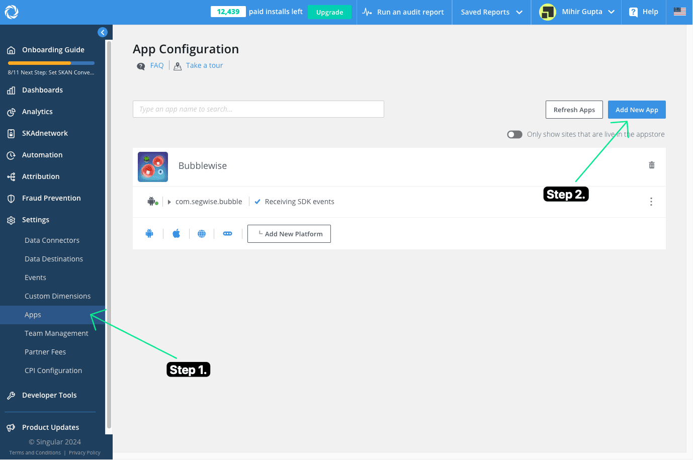Viewport: 693px width, 460px height.
Task: Click the Add New App button
Action: (636, 110)
